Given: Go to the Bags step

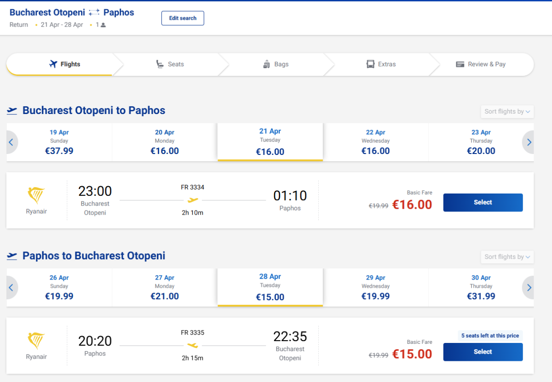Looking at the screenshot, I should point(276,64).
